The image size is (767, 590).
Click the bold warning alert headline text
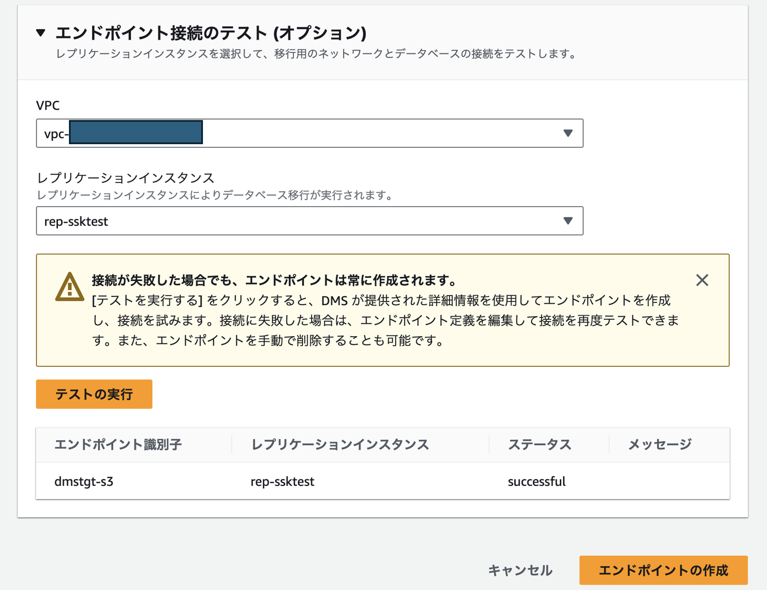point(274,280)
